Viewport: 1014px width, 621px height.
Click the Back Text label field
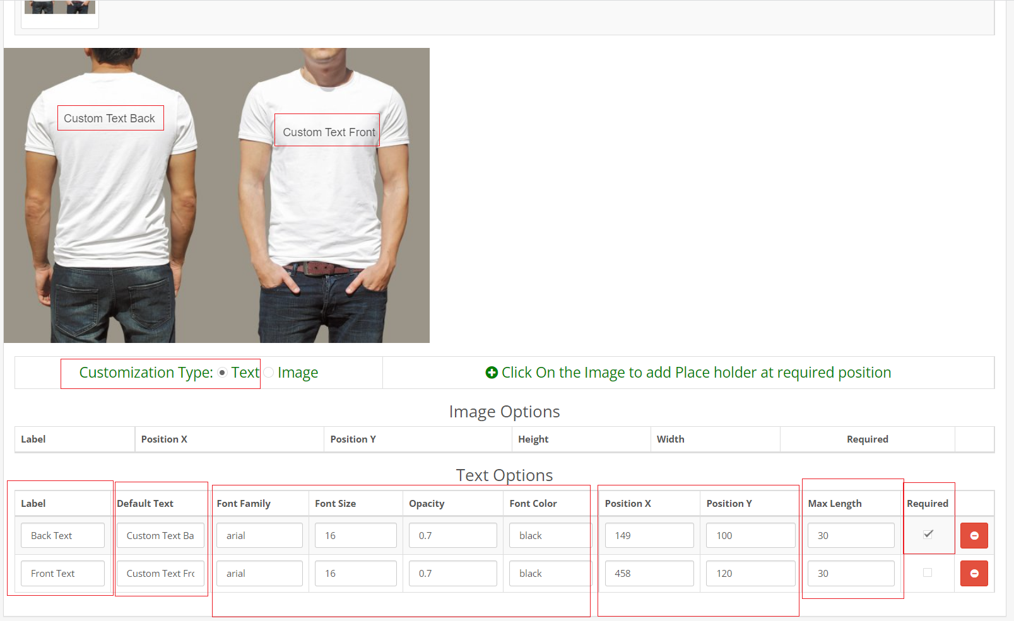coord(62,535)
